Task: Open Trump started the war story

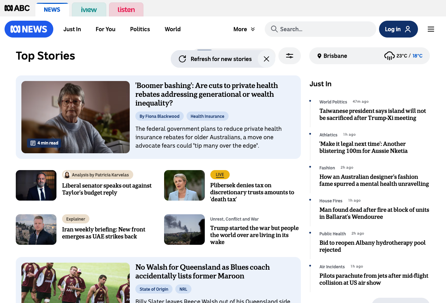Action: (x=255, y=235)
